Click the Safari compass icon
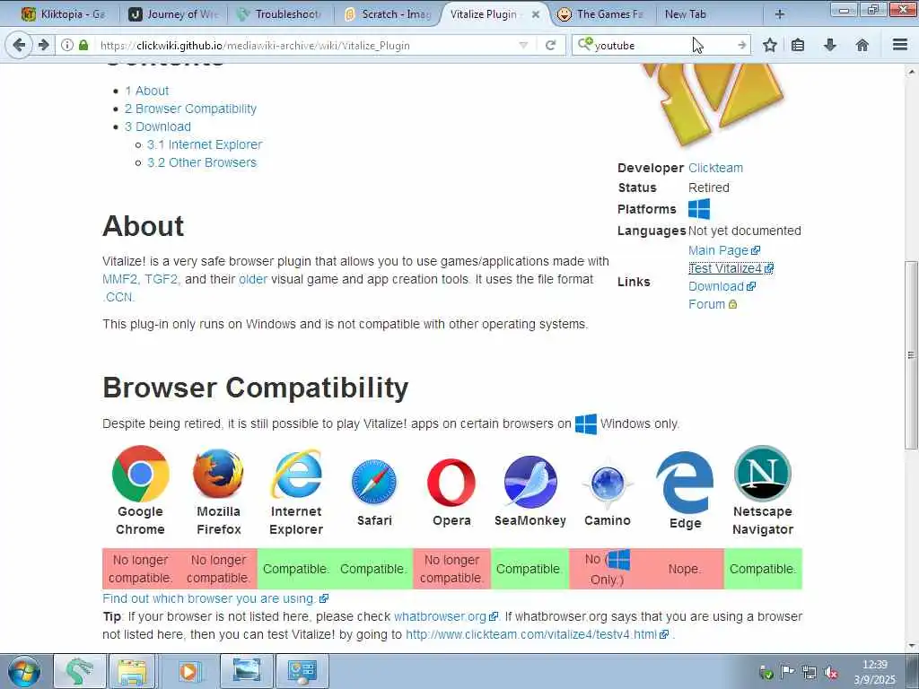This screenshot has width=919, height=689. tap(374, 482)
